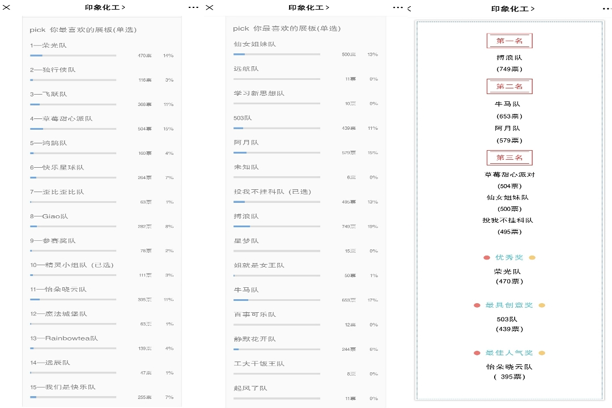This screenshot has width=612, height=408.
Task: Select 13—Rainbowtea队 entry
Action: [x=63, y=338]
